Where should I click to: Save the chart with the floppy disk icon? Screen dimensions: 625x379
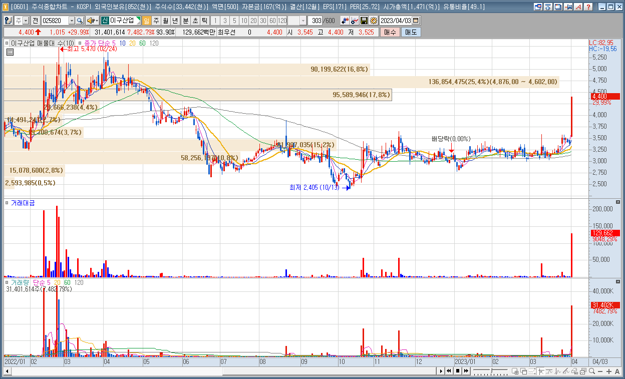coord(364,21)
